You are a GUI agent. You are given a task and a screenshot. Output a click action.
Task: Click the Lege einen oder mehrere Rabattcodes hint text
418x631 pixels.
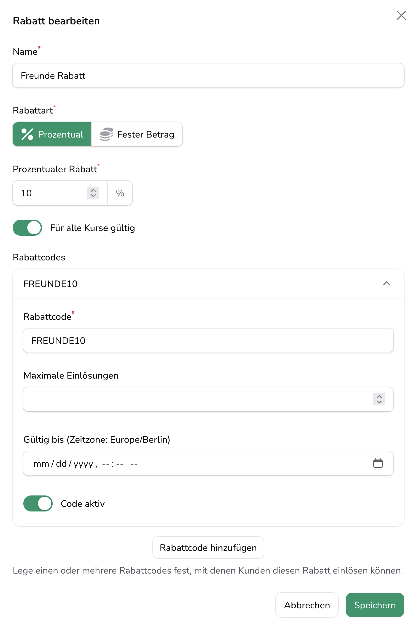(208, 571)
